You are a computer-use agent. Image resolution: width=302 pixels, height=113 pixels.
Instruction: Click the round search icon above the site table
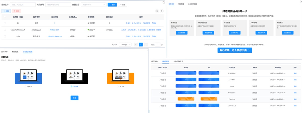tap(157, 11)
